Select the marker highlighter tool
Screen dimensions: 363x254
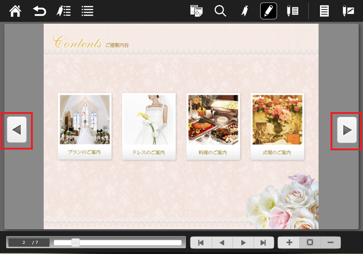(244, 11)
